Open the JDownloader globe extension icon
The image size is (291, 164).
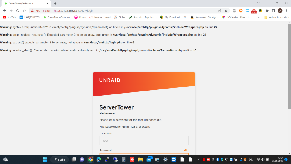click(x=260, y=10)
